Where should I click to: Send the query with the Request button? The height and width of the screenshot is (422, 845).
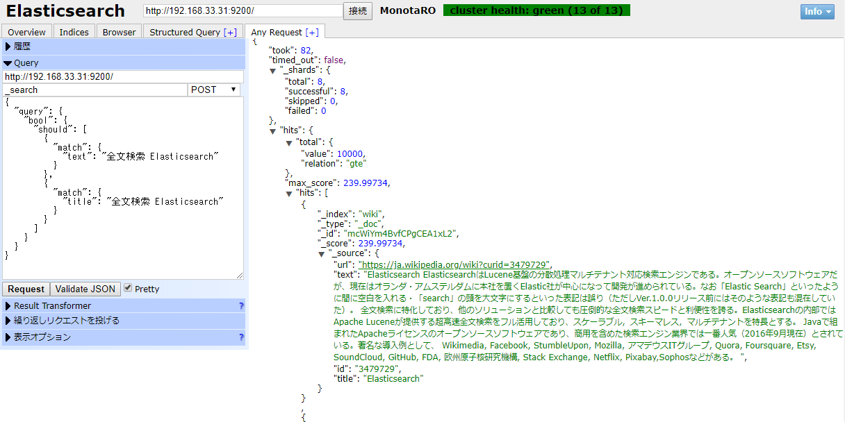(x=26, y=289)
